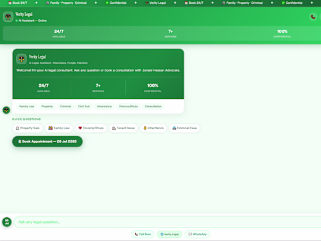The width and height of the screenshot is (321, 241).
Task: Open the WhatsApp button
Action: click(x=197, y=235)
